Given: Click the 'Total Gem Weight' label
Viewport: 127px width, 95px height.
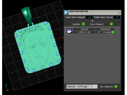Looking at the screenshot, I should 75,17.
